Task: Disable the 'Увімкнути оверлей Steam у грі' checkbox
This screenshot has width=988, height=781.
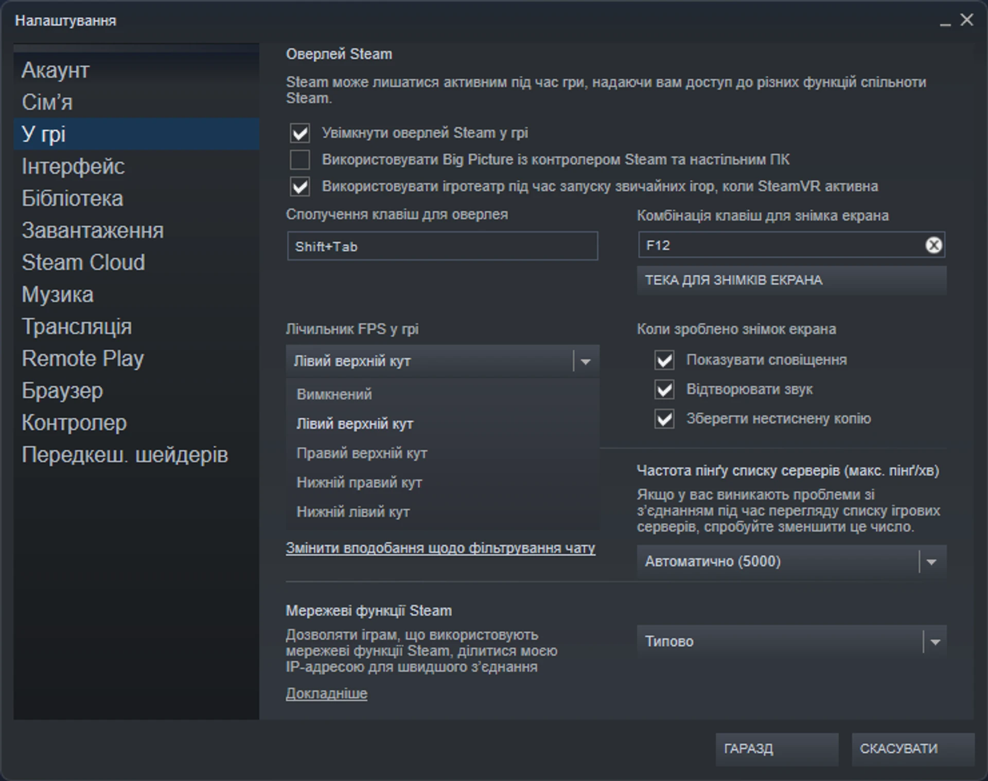Action: coord(300,133)
